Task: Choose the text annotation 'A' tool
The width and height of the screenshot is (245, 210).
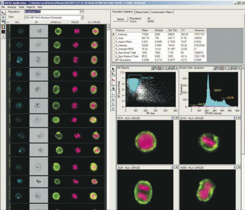Action: [x=113, y=89]
